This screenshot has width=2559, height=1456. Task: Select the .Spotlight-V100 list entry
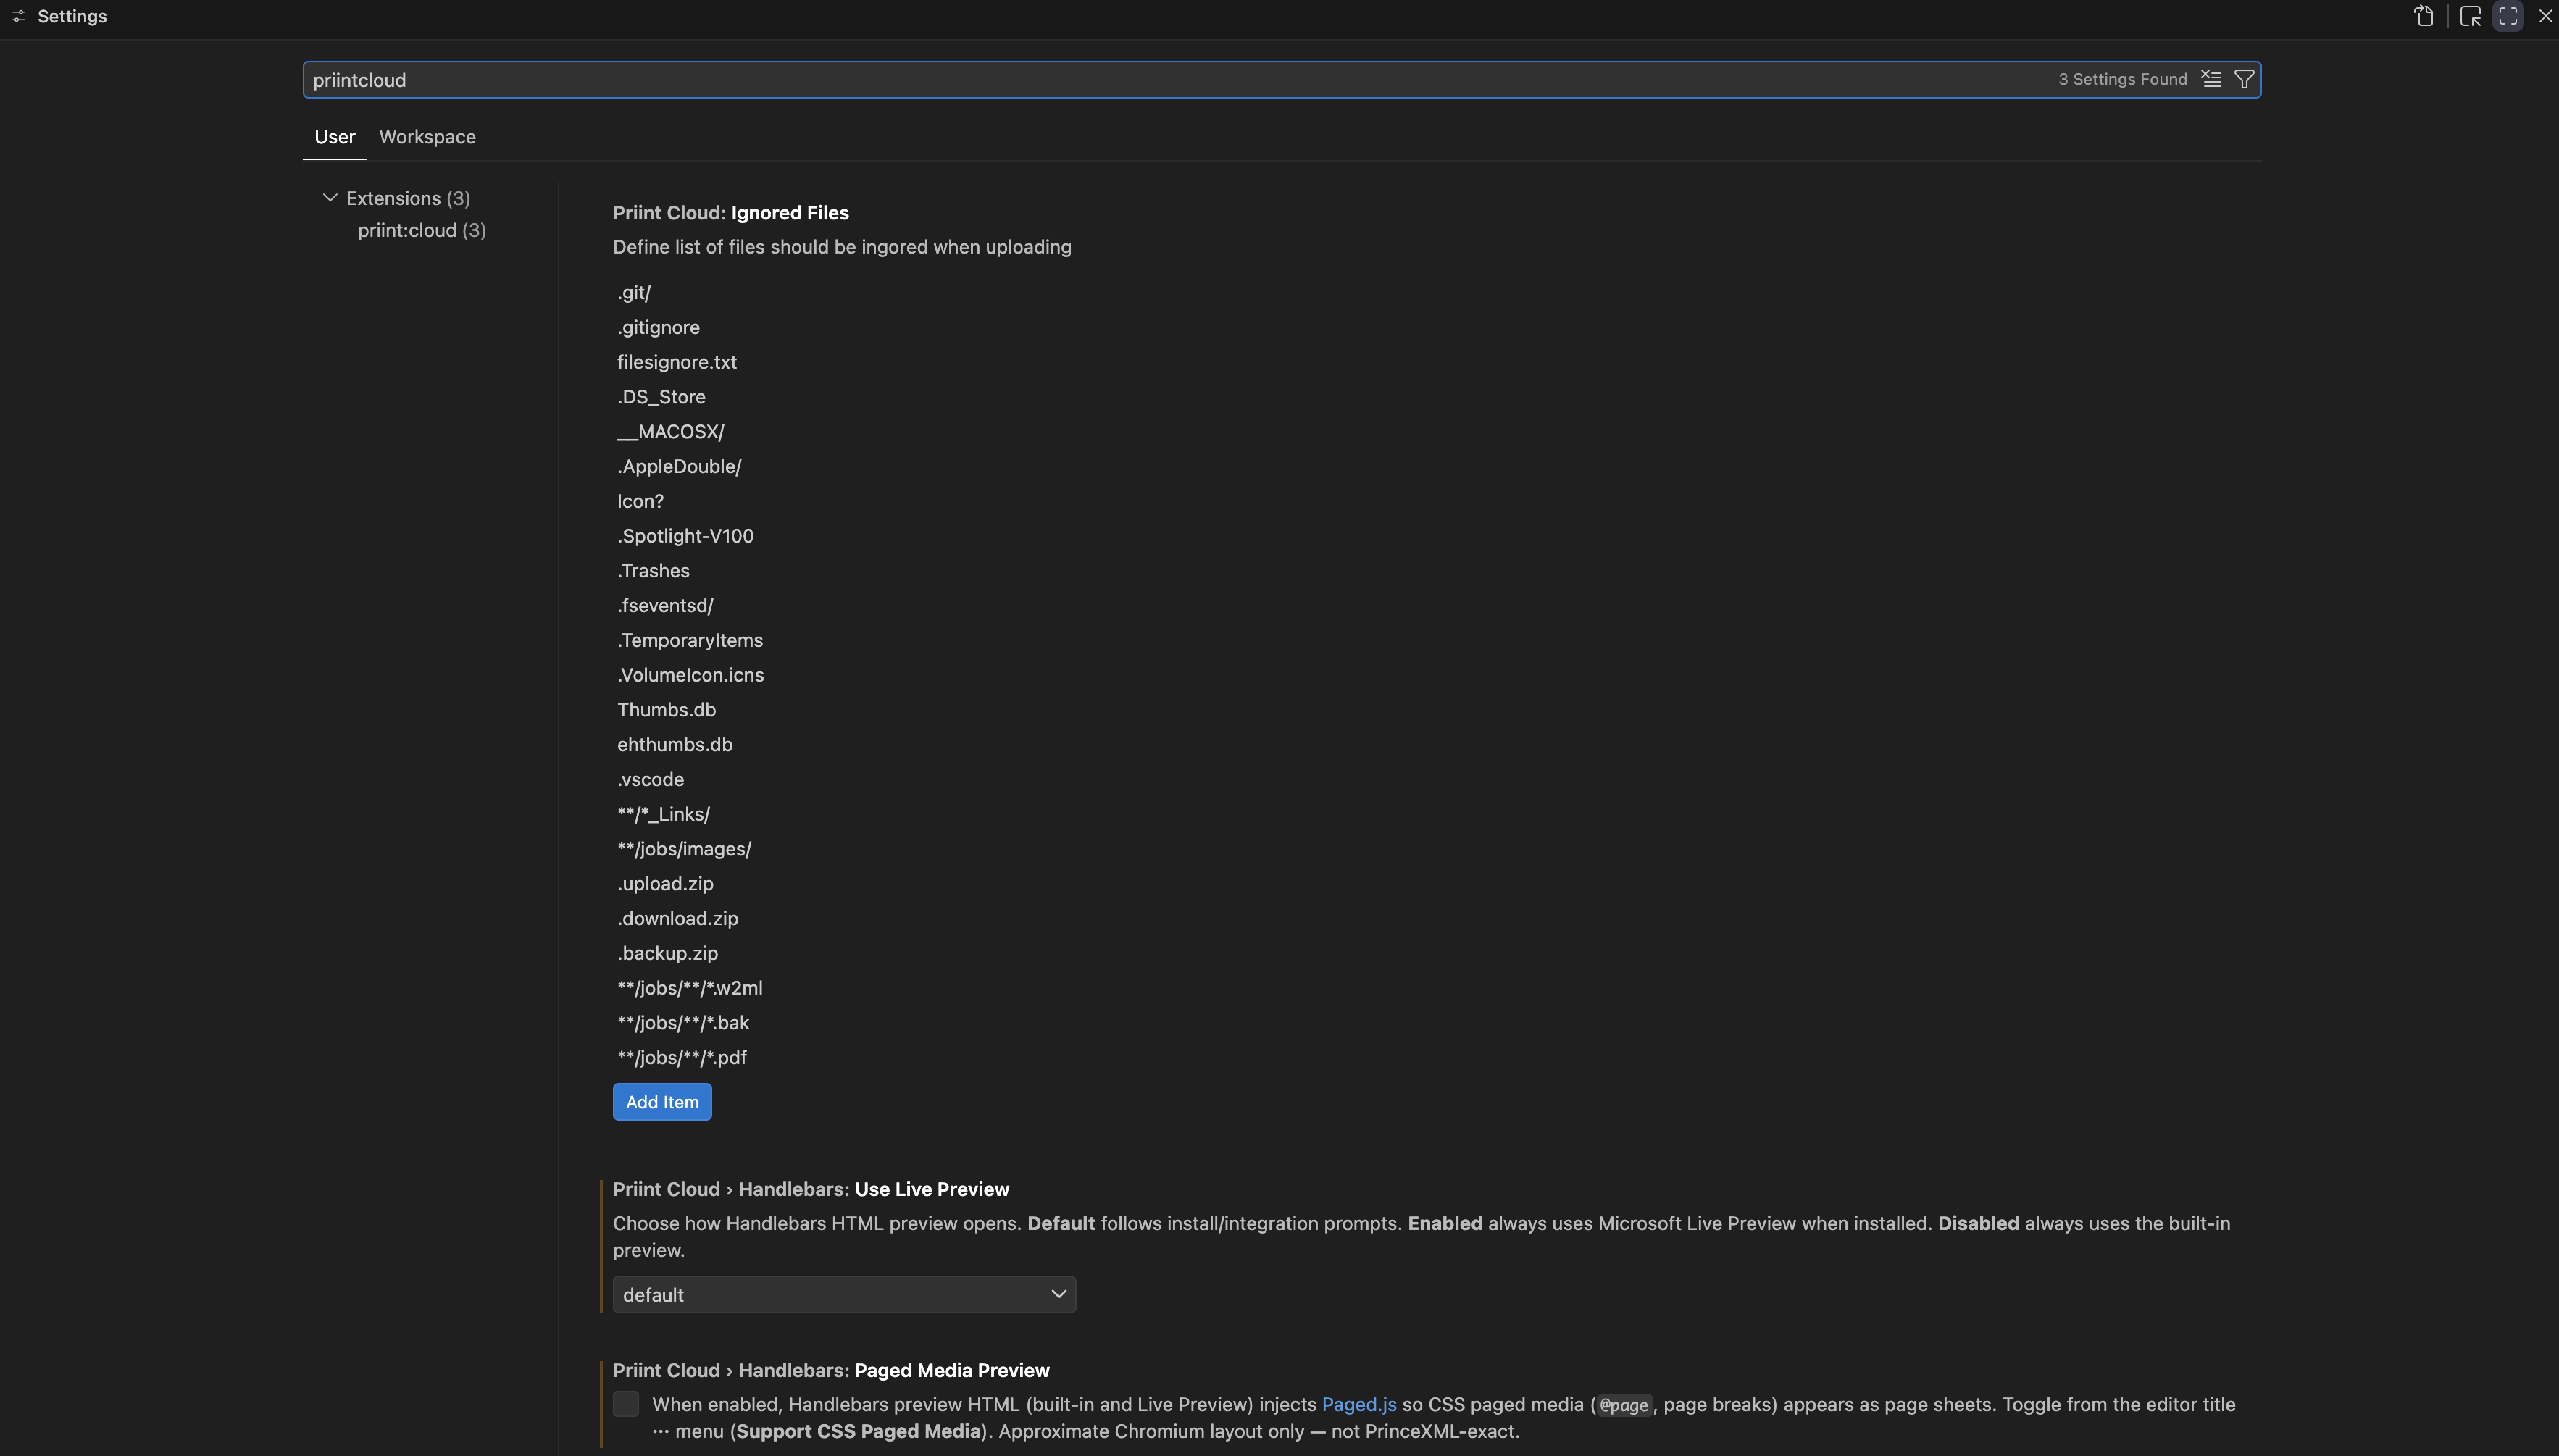(x=685, y=536)
